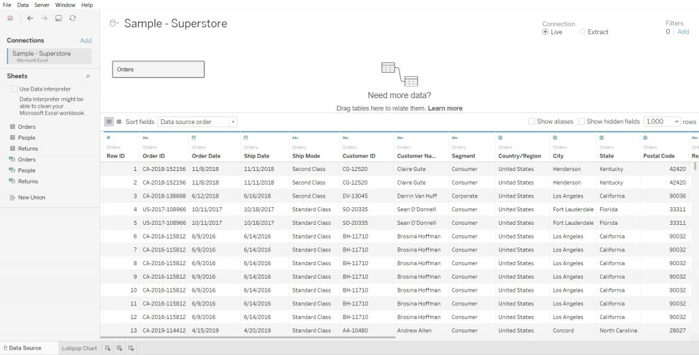
Task: Switch to the grid preview view icon
Action: [x=109, y=121]
